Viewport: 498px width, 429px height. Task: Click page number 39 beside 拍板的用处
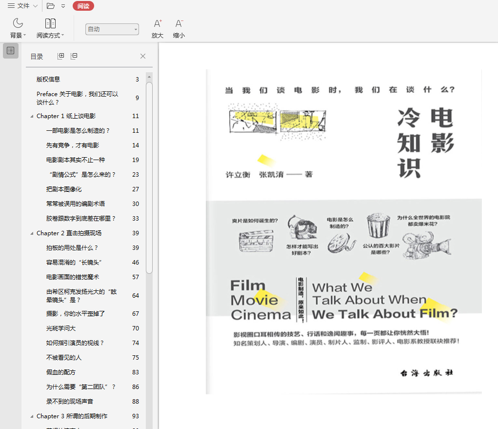pyautogui.click(x=136, y=247)
